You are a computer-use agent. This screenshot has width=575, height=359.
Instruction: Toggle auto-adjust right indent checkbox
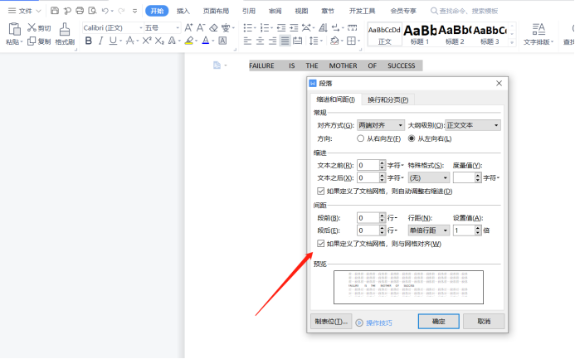[321, 192]
